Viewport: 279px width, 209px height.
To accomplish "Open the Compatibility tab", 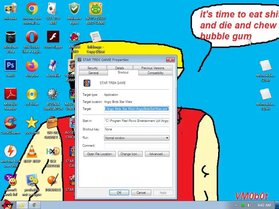I will point(155,73).
